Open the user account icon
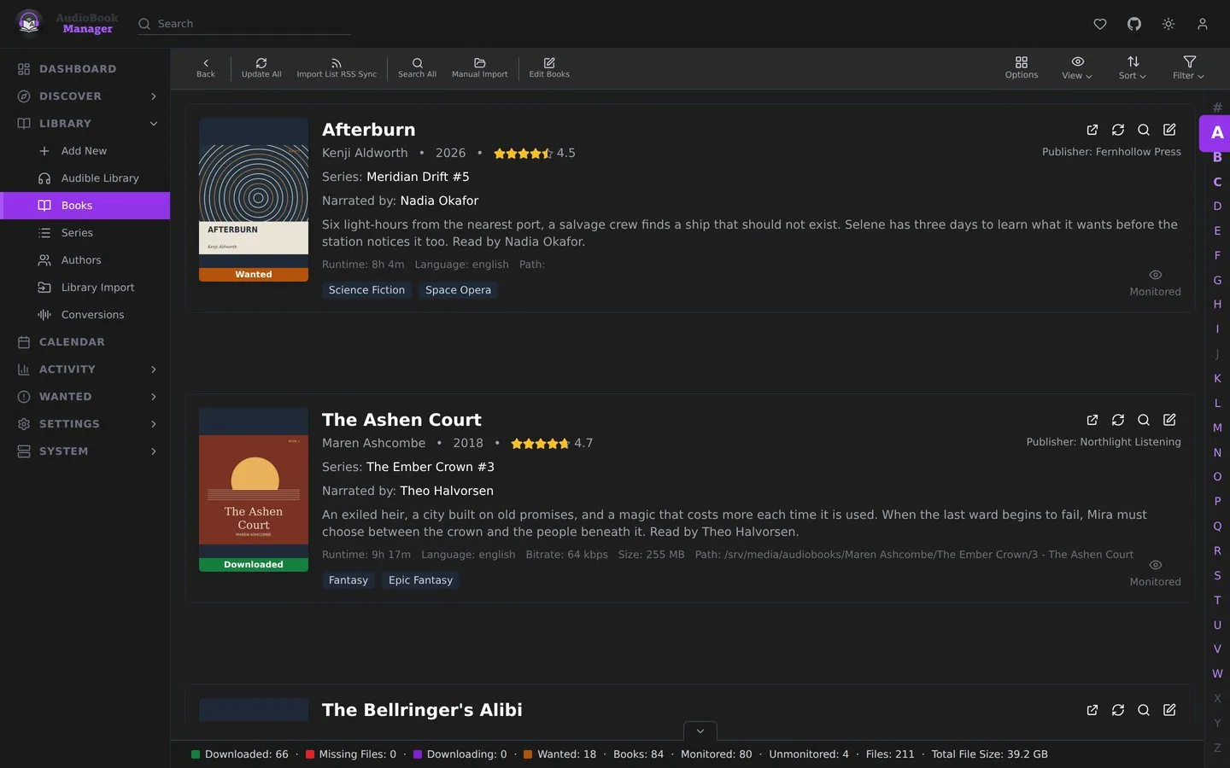The height and width of the screenshot is (768, 1230). 1203,24
